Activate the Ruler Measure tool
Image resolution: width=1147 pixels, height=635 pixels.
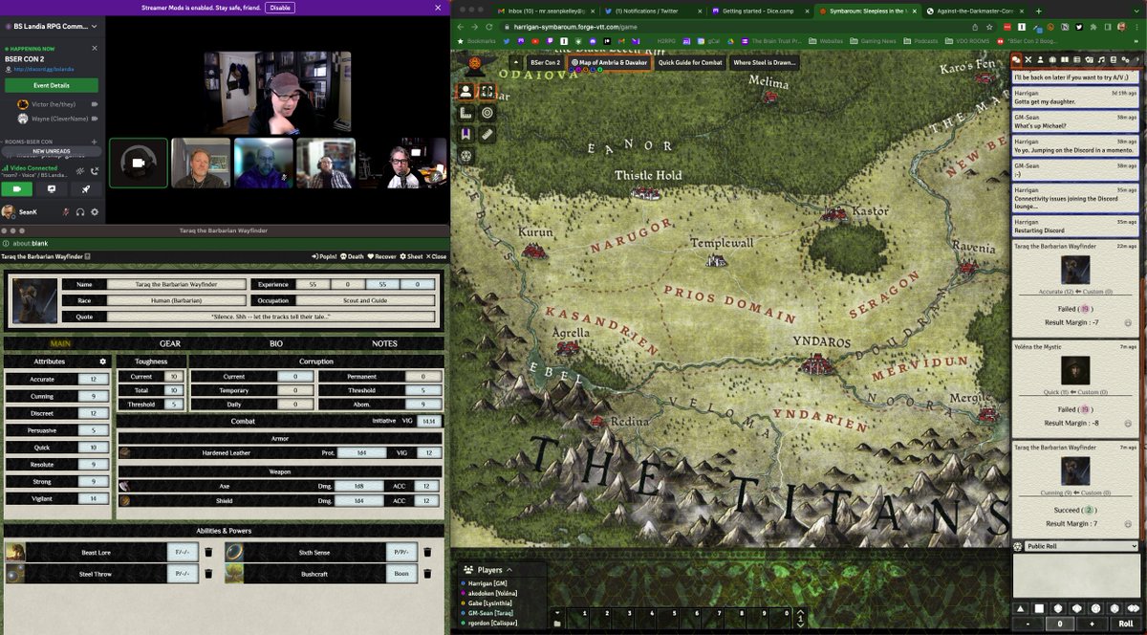point(487,135)
